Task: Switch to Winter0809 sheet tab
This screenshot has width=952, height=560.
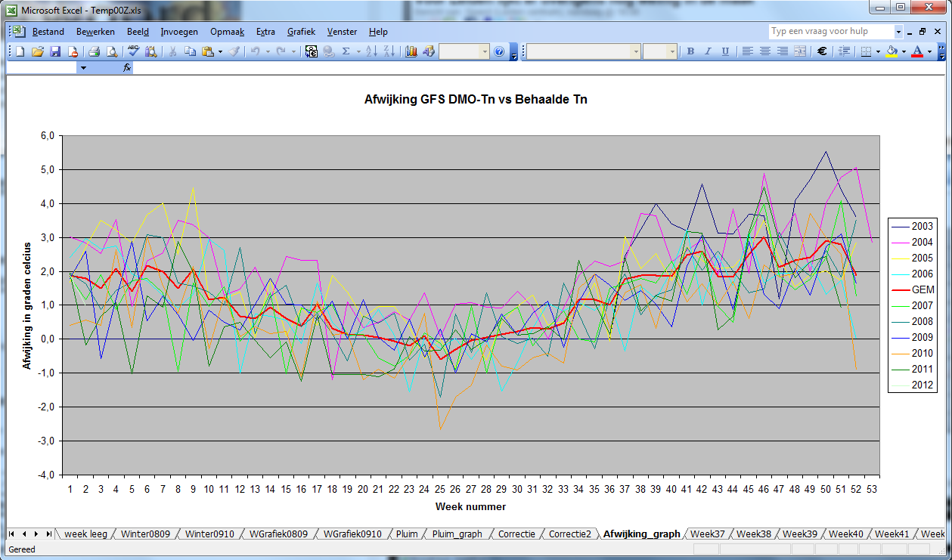Action: pos(145,534)
